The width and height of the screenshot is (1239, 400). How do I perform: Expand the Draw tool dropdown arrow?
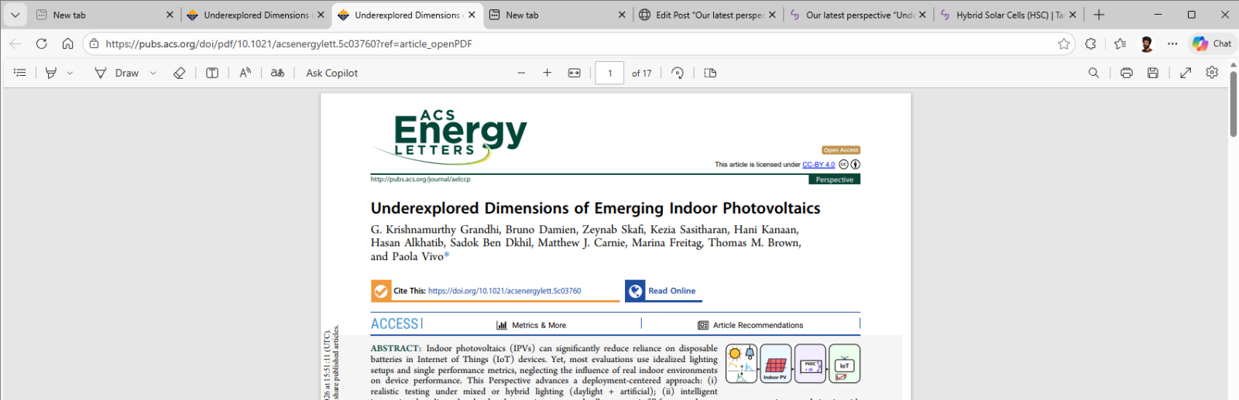pyautogui.click(x=153, y=73)
